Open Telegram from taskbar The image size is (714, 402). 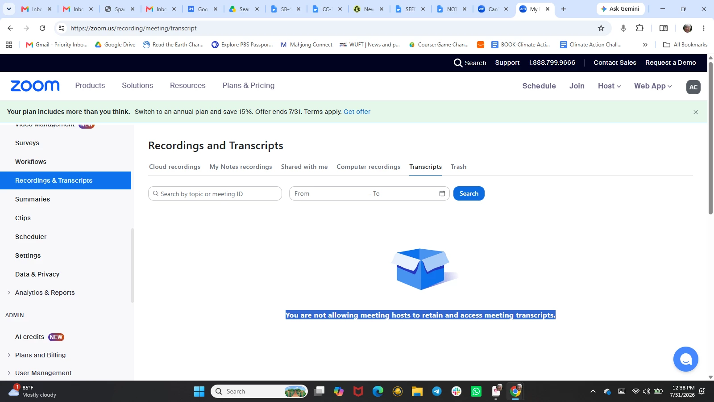point(437,391)
